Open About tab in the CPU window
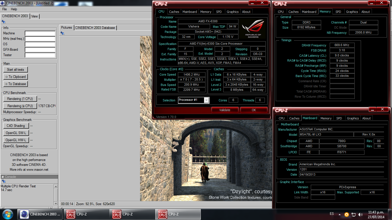Screen dimensions: 392x220 tap(246, 12)
